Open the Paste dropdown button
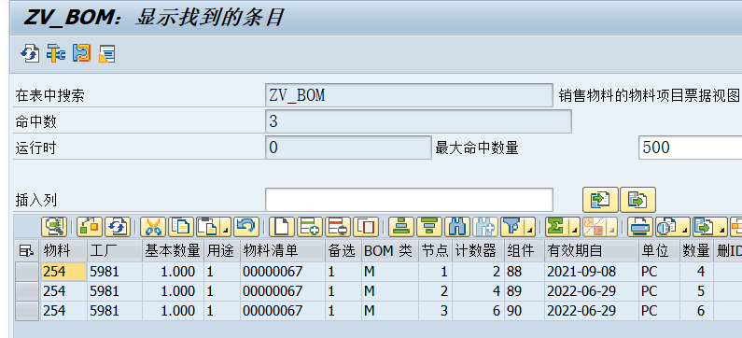 [x=214, y=227]
